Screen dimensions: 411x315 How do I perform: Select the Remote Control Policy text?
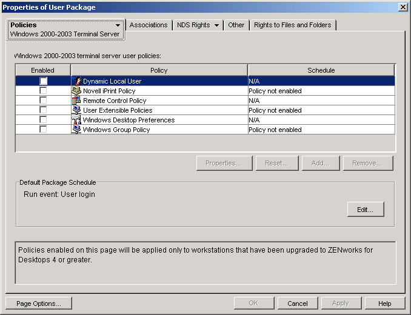click(x=115, y=101)
